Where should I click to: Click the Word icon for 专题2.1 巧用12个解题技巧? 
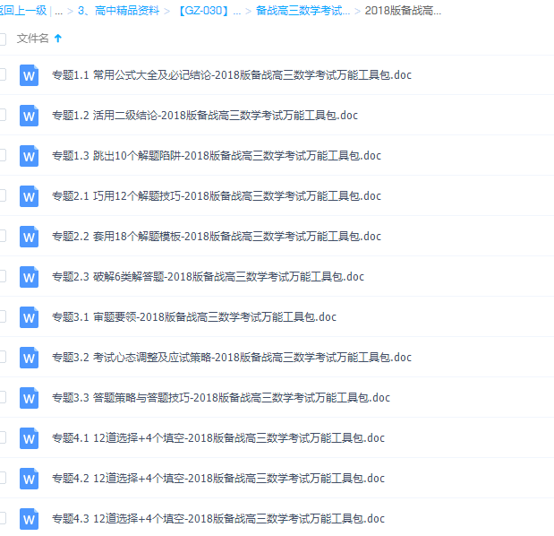pyautogui.click(x=30, y=196)
